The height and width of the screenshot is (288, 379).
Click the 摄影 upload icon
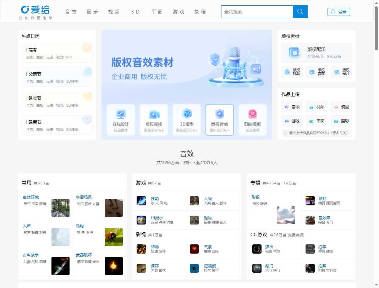pyautogui.click(x=341, y=120)
